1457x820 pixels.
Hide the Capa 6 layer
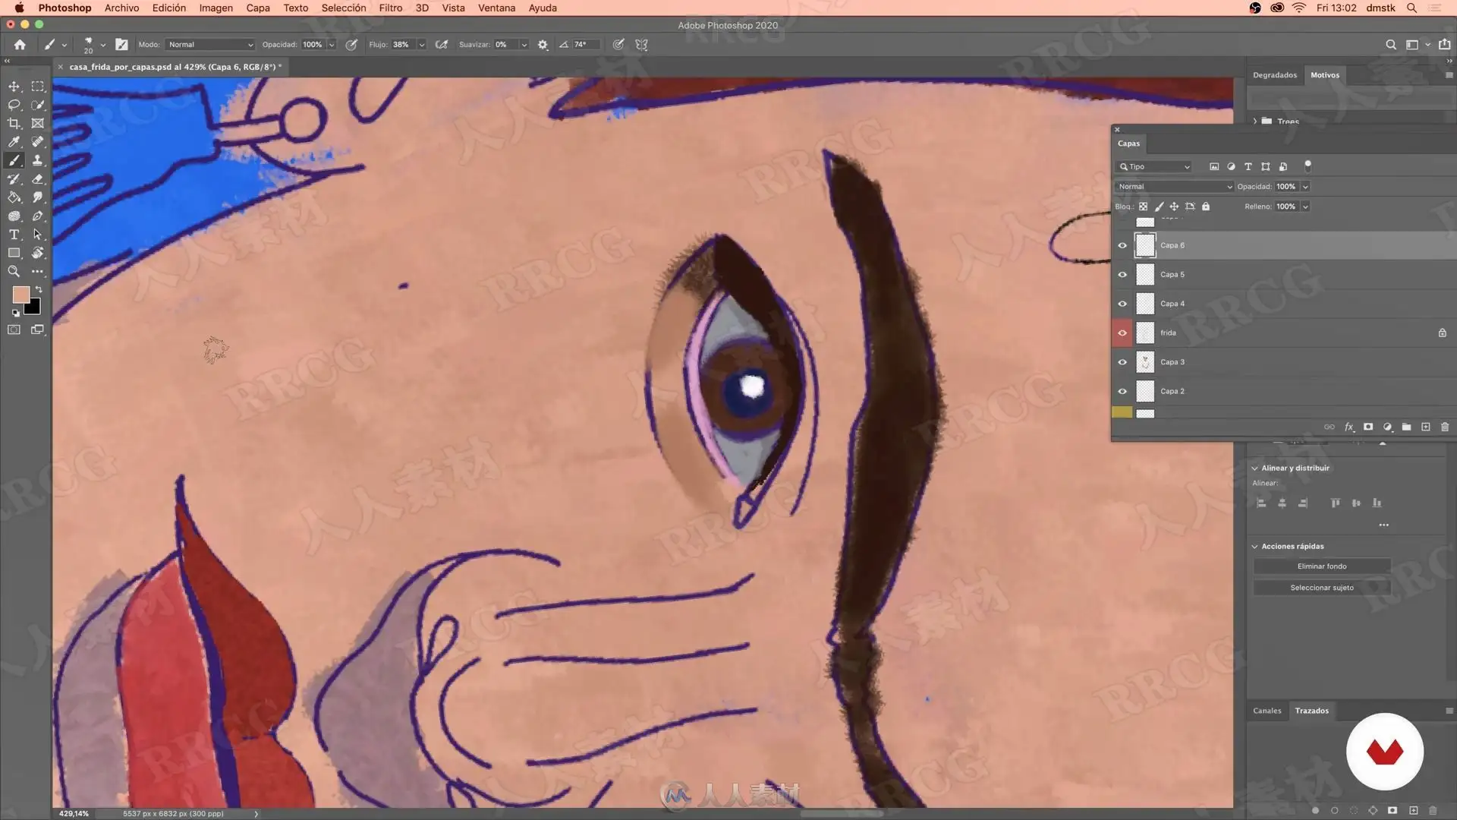click(1122, 245)
